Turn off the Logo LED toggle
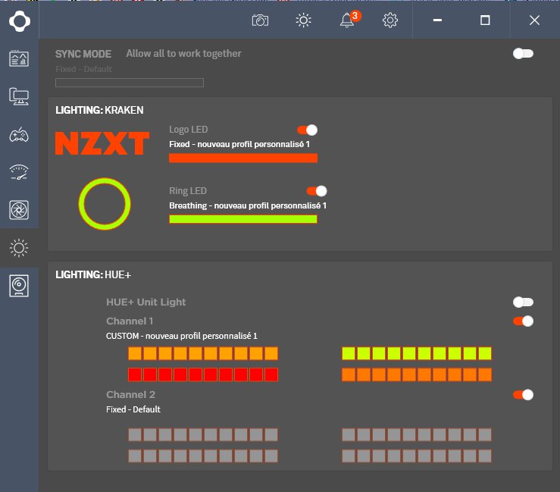This screenshot has height=492, width=560. (307, 130)
